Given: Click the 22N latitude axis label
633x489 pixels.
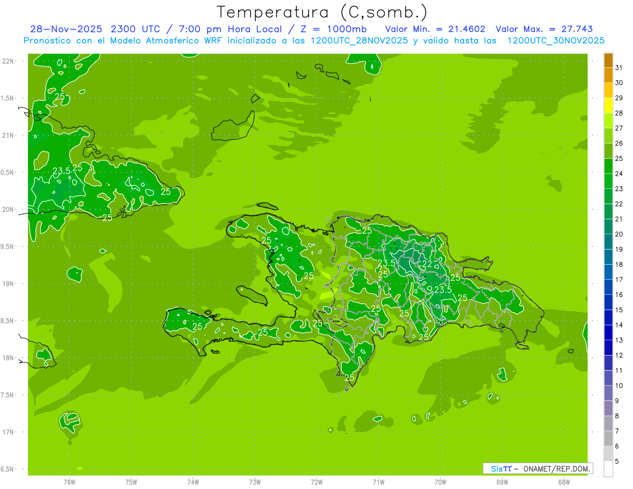Looking at the screenshot, I should [9, 61].
